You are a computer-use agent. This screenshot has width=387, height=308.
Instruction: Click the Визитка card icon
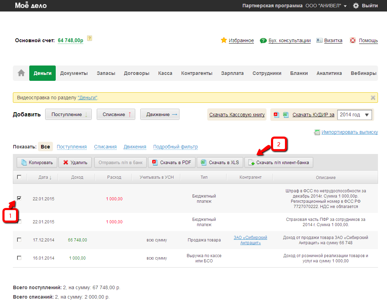[319, 40]
